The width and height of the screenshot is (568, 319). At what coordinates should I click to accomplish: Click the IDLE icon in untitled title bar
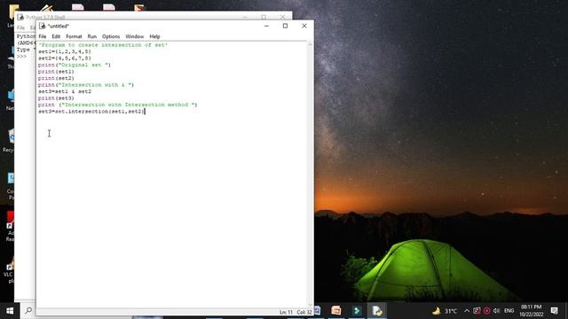pyautogui.click(x=43, y=26)
